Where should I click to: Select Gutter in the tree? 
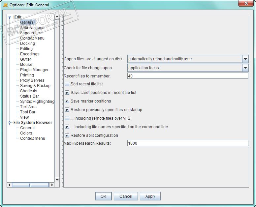pos(25,59)
